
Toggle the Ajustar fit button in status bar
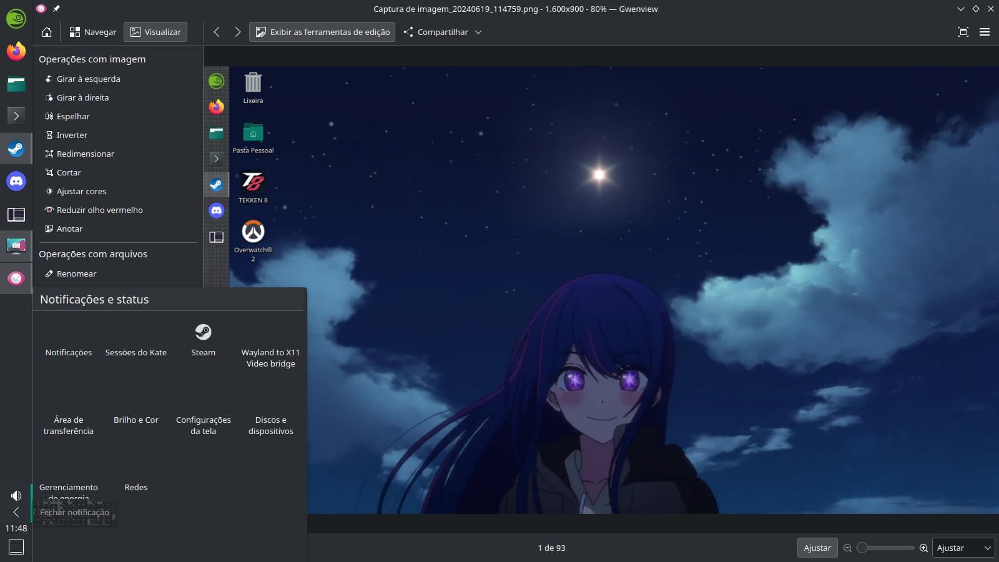click(x=817, y=548)
